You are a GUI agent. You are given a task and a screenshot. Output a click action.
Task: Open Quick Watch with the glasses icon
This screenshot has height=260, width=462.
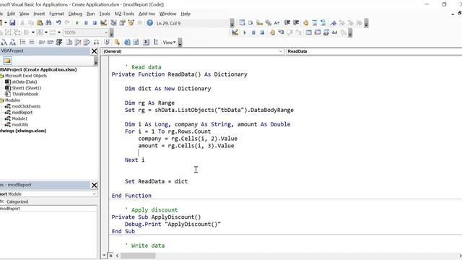[x=334, y=32]
